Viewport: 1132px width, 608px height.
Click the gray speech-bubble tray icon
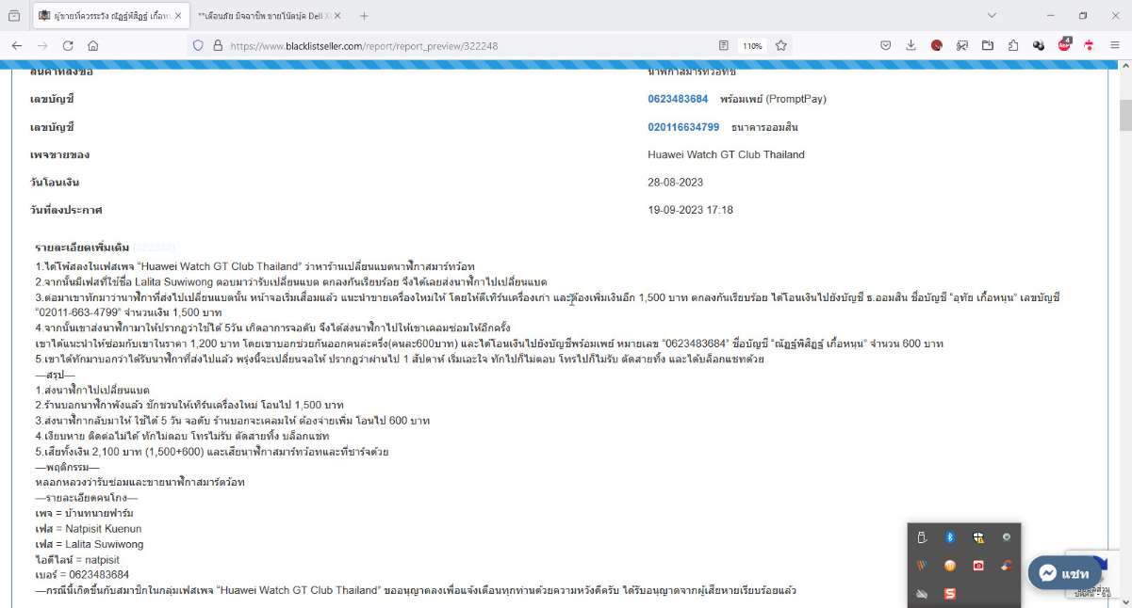[1008, 537]
